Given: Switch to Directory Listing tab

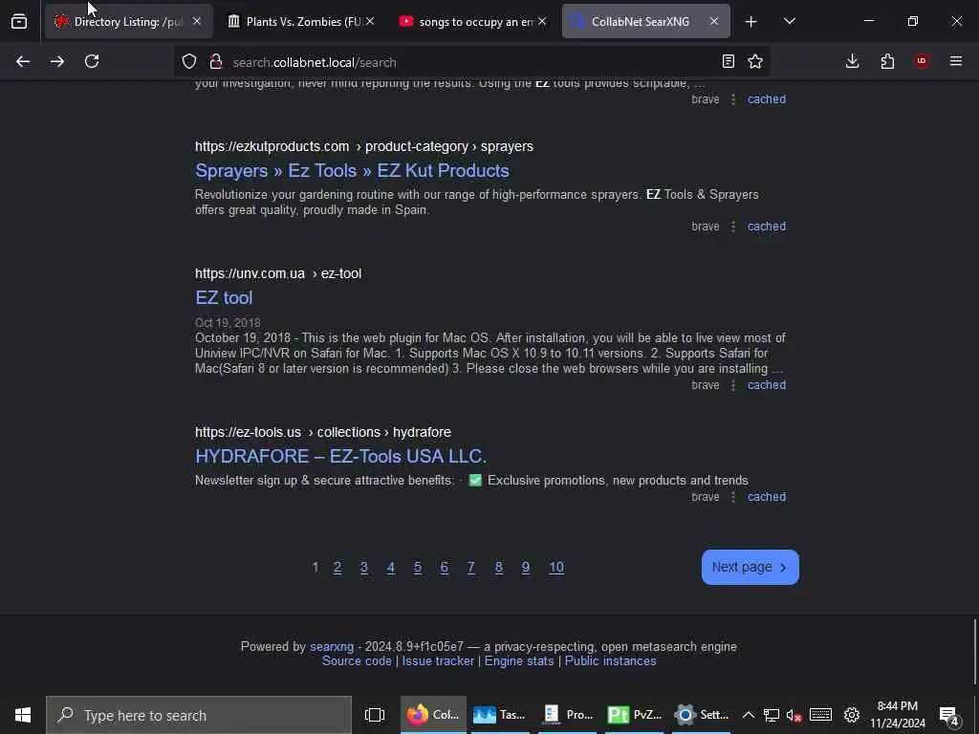Looking at the screenshot, I should click(x=127, y=21).
